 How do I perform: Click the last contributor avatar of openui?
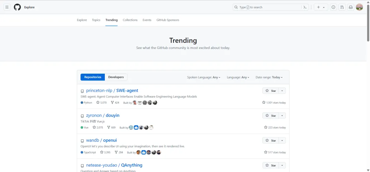click(159, 152)
